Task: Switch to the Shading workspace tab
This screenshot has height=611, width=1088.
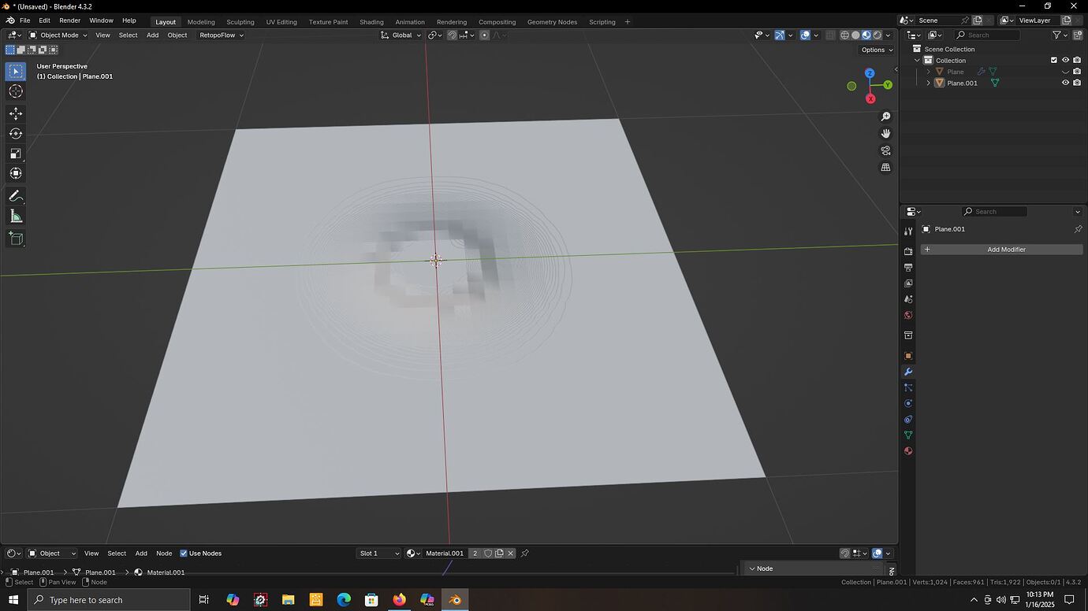Action: tap(371, 22)
